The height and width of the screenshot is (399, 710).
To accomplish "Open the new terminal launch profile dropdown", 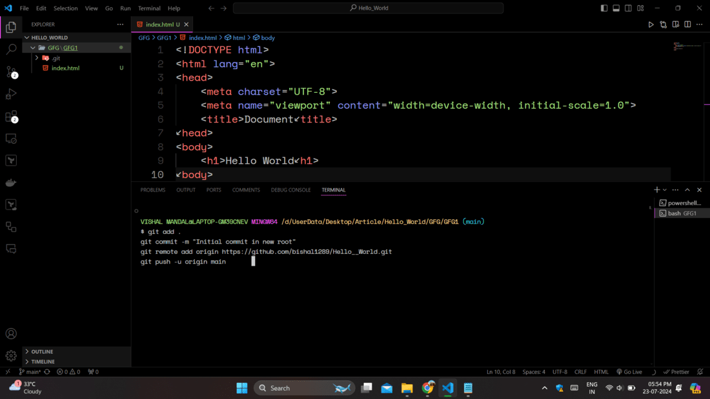I will [x=665, y=190].
